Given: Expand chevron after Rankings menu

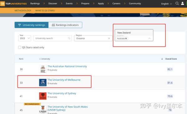Looking at the screenshot, I should point(44,3).
